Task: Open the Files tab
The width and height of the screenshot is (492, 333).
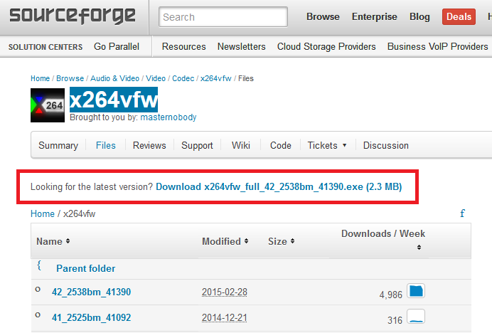Action: pos(106,145)
